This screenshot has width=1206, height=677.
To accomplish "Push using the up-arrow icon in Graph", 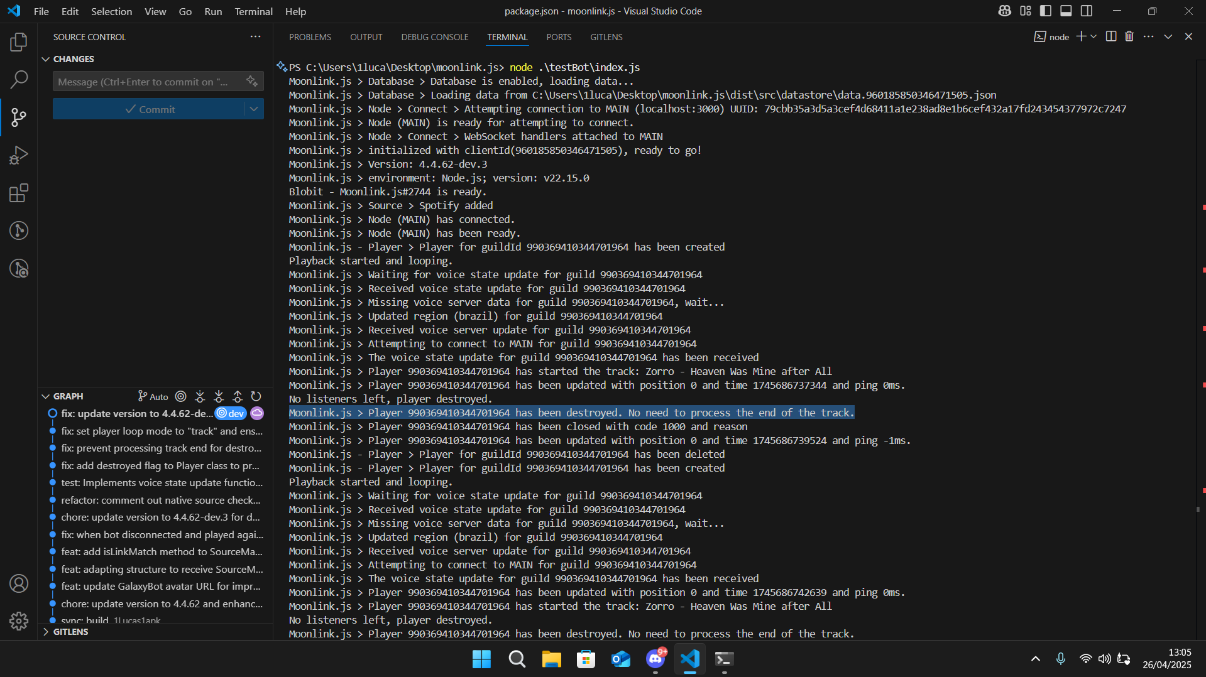I will [238, 396].
